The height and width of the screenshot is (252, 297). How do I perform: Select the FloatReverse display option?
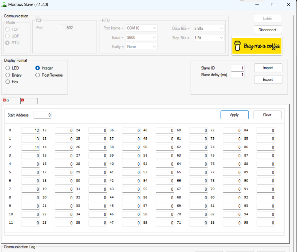pos(37,75)
